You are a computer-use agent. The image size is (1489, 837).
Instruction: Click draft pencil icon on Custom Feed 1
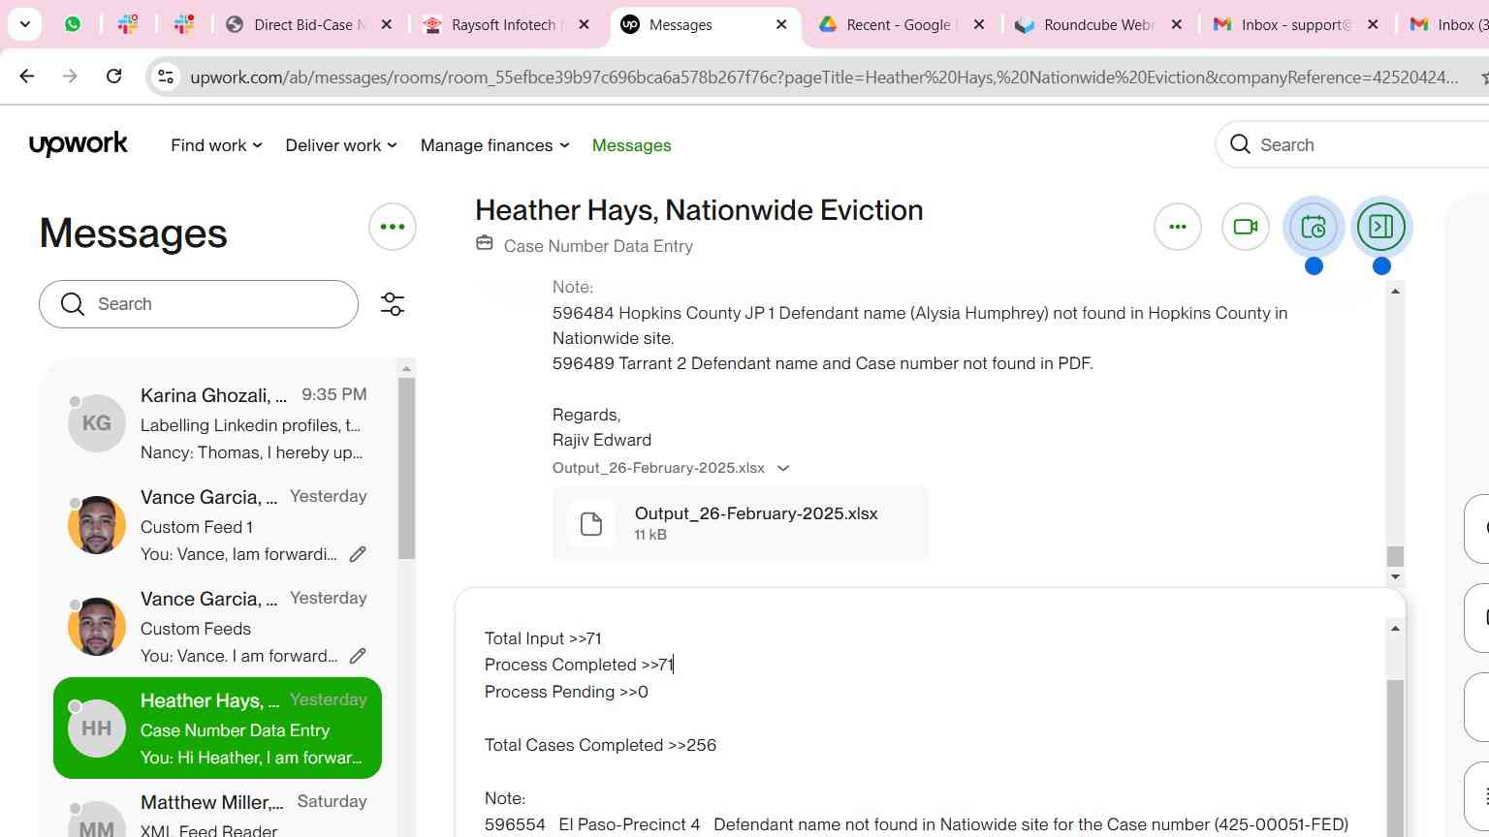(358, 554)
